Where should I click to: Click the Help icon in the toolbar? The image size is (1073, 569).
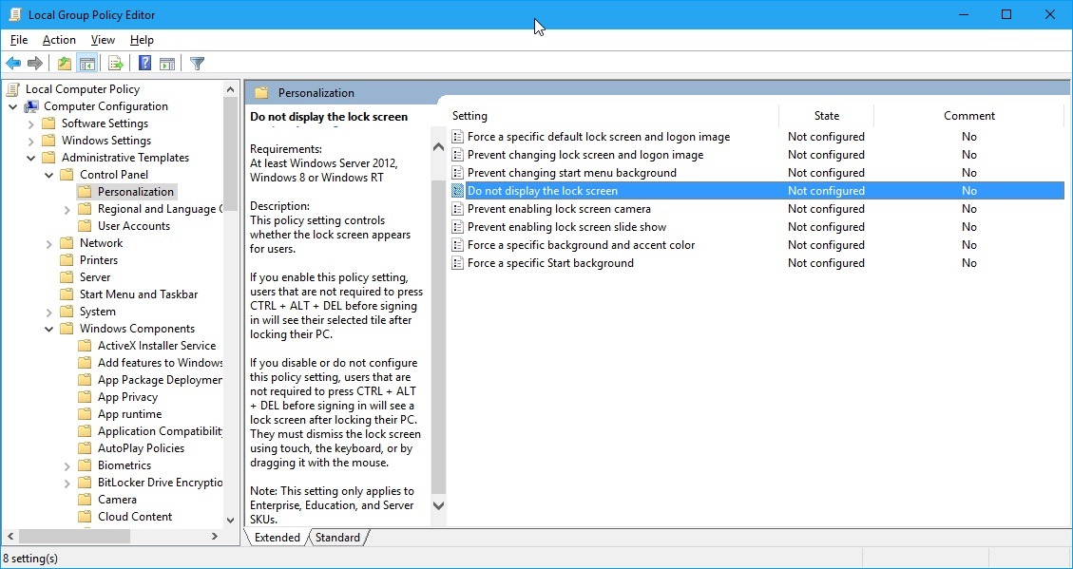tap(144, 63)
